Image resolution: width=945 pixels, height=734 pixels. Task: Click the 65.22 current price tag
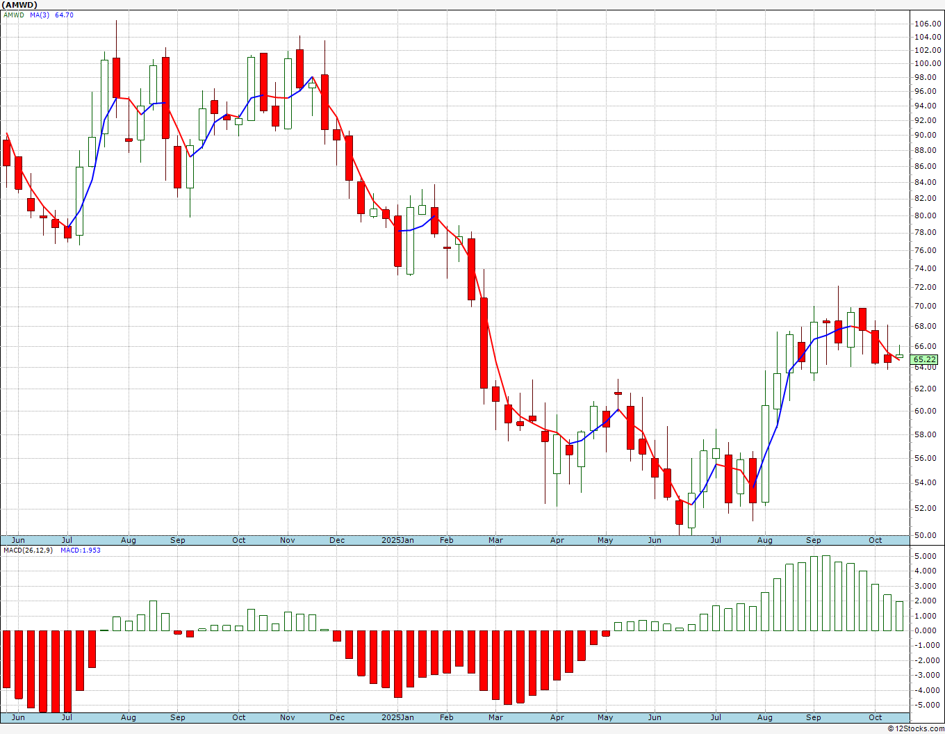tap(925, 359)
